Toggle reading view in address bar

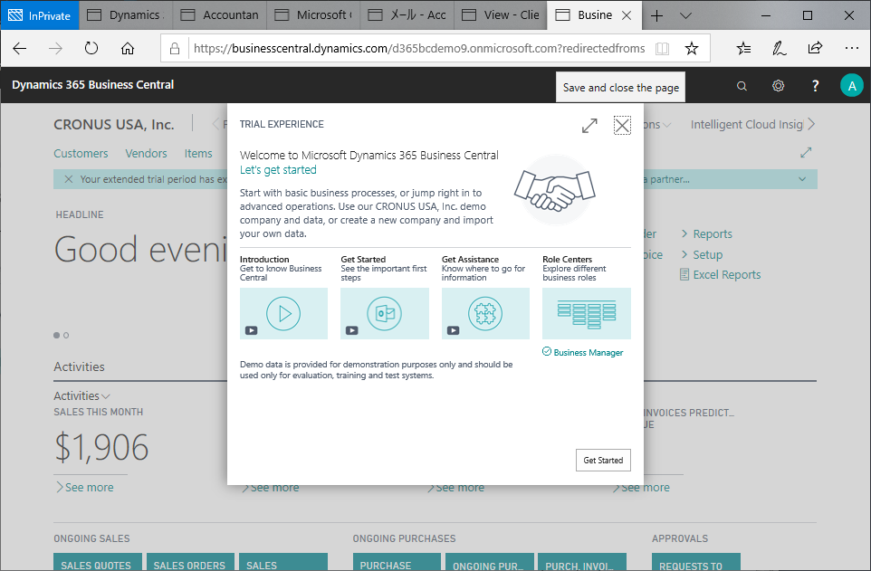tap(662, 49)
